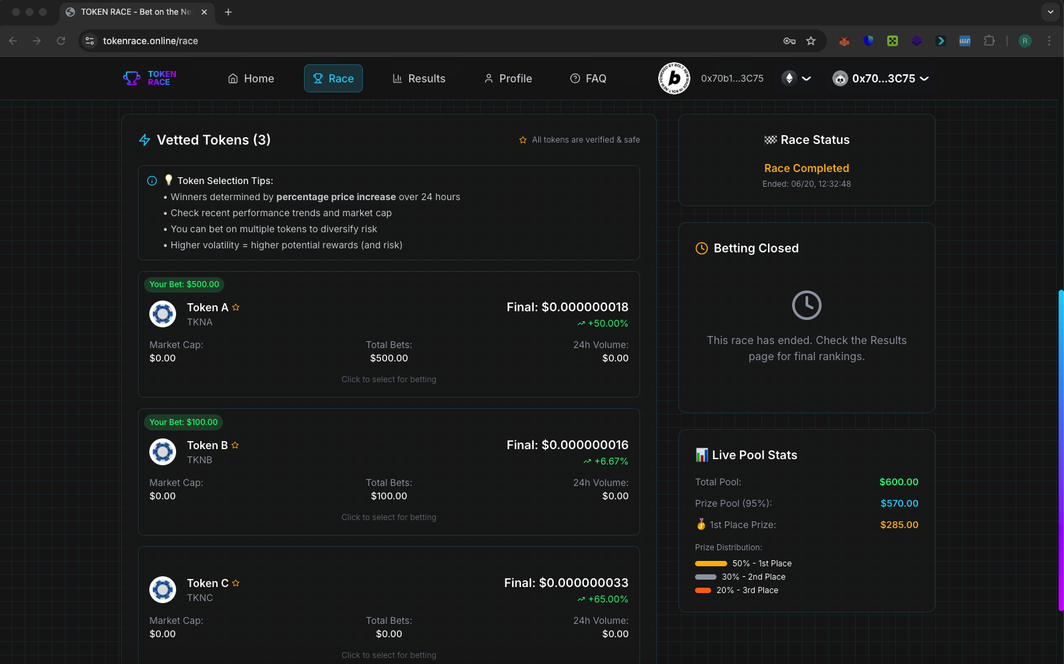This screenshot has width=1064, height=664.
Task: Click the Token B coin icon
Action: (x=163, y=452)
